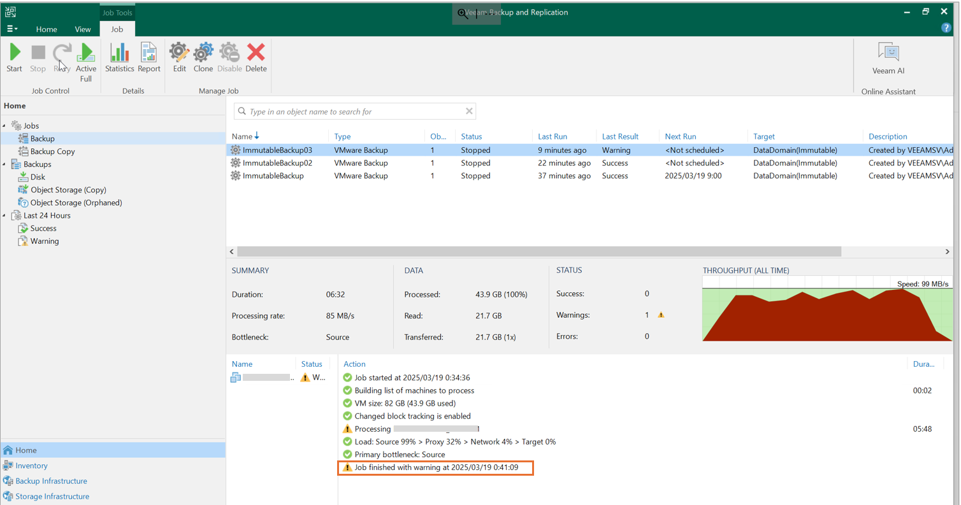Delete the selected job
Viewport: 961px width, 505px height.
(x=256, y=58)
